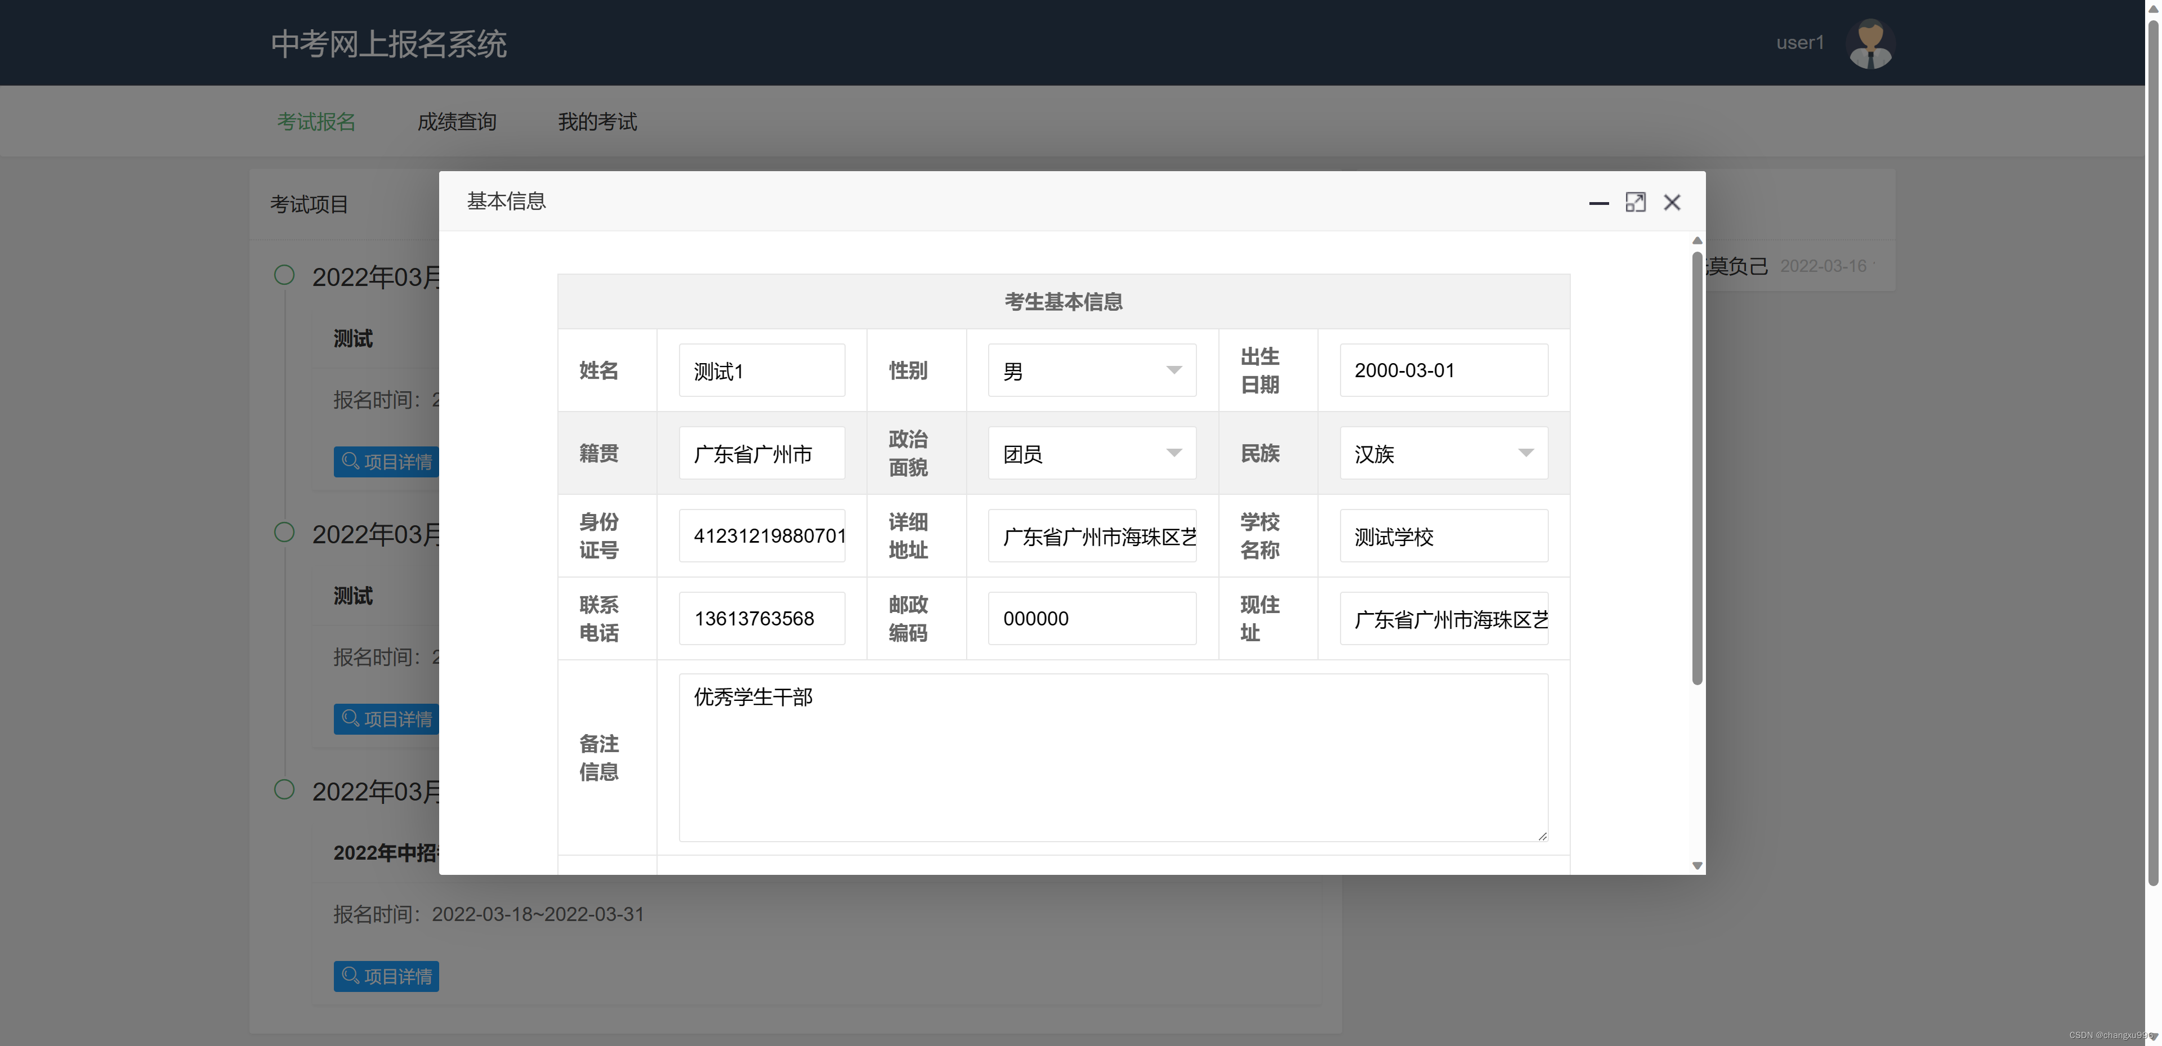Click the first timeline circle marker
Viewport: 2162px width, 1046px height.
(x=284, y=275)
